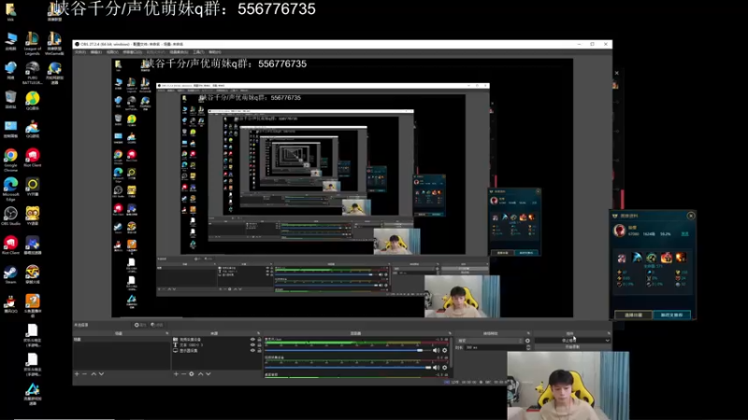Viewport: 748px width, 420px height.
Task: Open the yellow owl YY desktop icon
Action: click(x=33, y=216)
